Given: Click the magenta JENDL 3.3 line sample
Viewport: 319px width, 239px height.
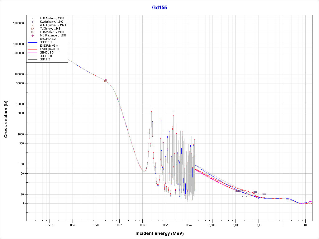Looking at the screenshot, I should tap(32, 52).
